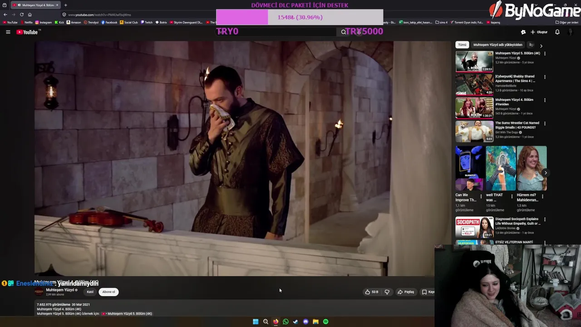Open Cyberpunk Shabby Apartments Sims 4 video
The width and height of the screenshot is (581, 327).
coord(474,84)
